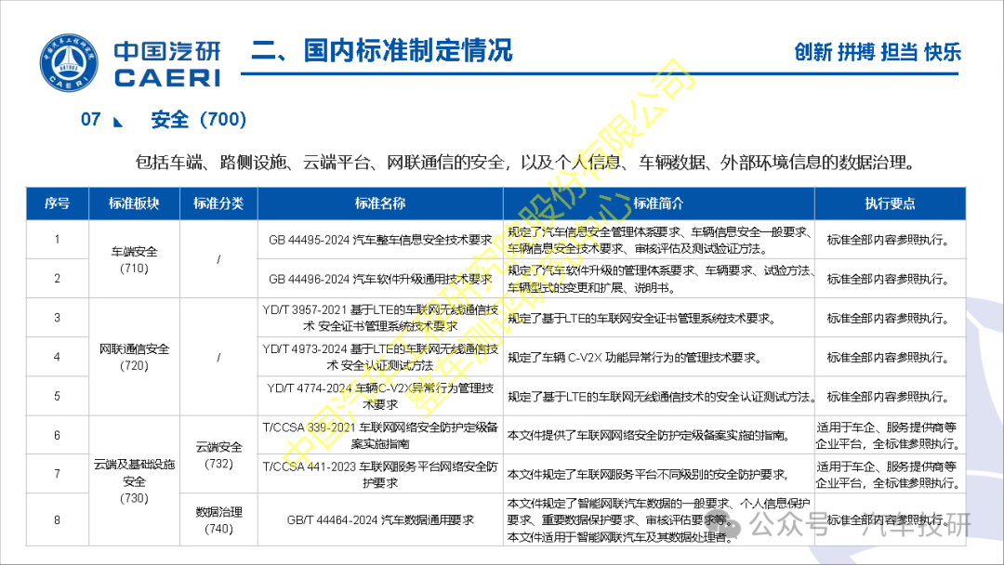Click the small triangle marker beside 07

tap(118, 122)
